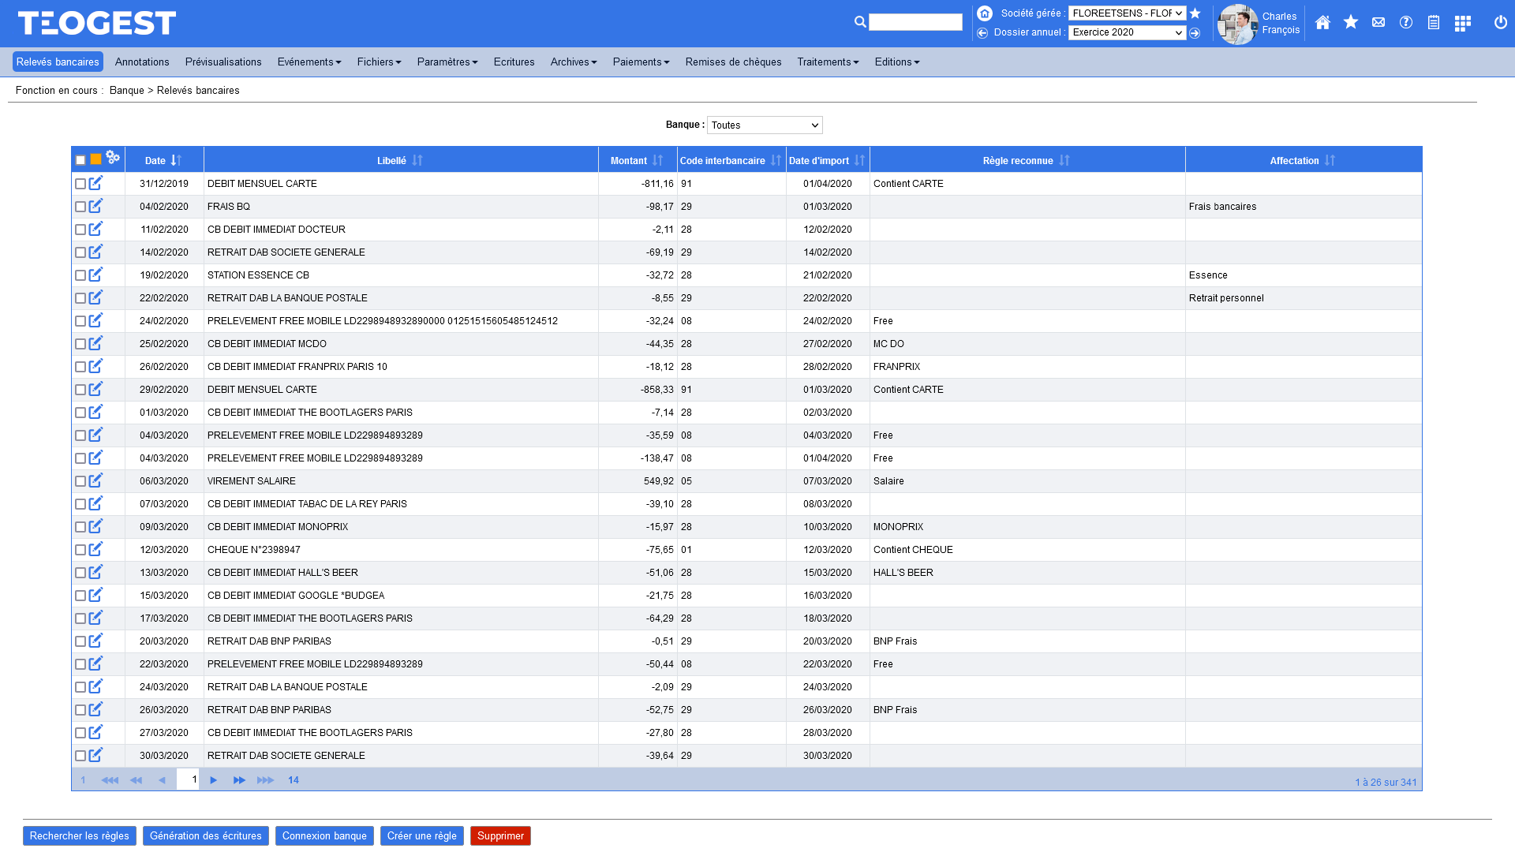Check the checkbox for CHEQUE N°2398947 row
This screenshot has width=1515, height=852.
80,549
